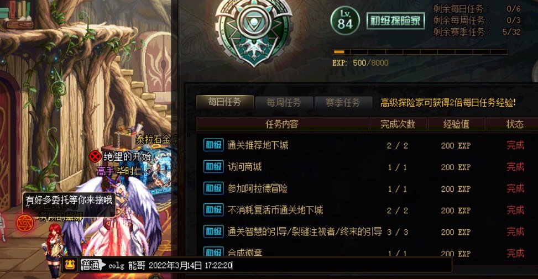
Task: Click the red hexagram emblem near the NPC
Action: coord(25,223)
